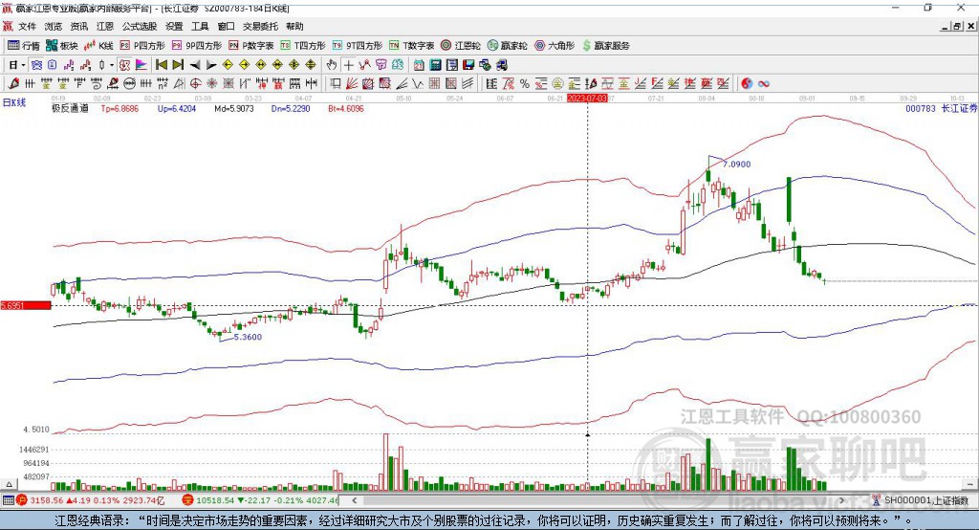Open the P数字表 tool

click(251, 46)
